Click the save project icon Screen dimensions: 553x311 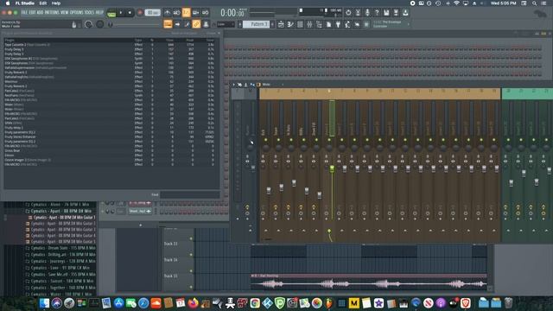coord(386,13)
